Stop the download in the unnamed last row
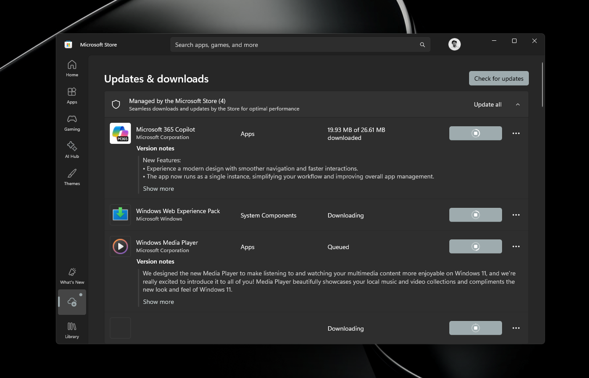 (476, 328)
